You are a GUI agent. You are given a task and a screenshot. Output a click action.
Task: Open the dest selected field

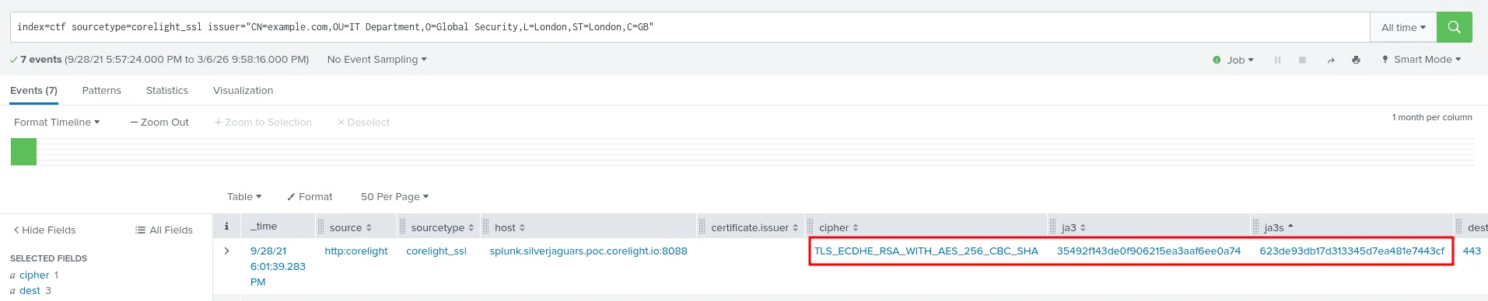pos(30,291)
